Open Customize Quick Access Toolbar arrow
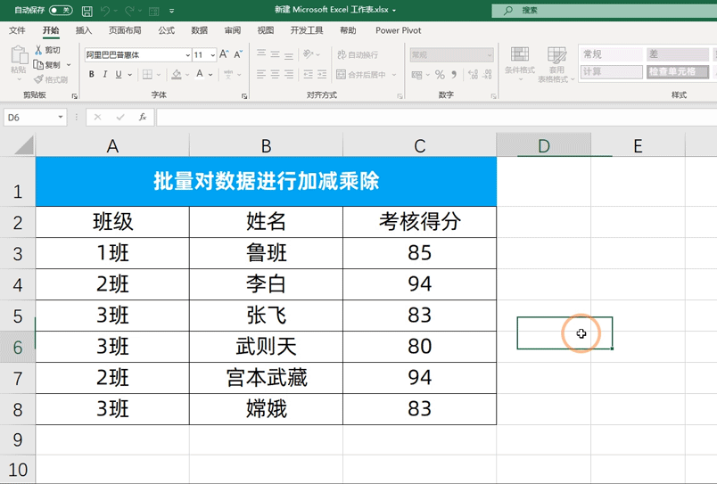The width and height of the screenshot is (717, 484). (x=171, y=11)
